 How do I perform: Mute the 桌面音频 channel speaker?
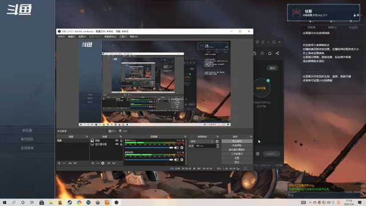[176, 160]
